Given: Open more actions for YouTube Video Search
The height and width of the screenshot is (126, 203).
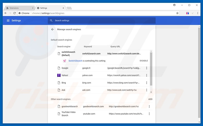Looking at the screenshot, I should coord(149,114).
